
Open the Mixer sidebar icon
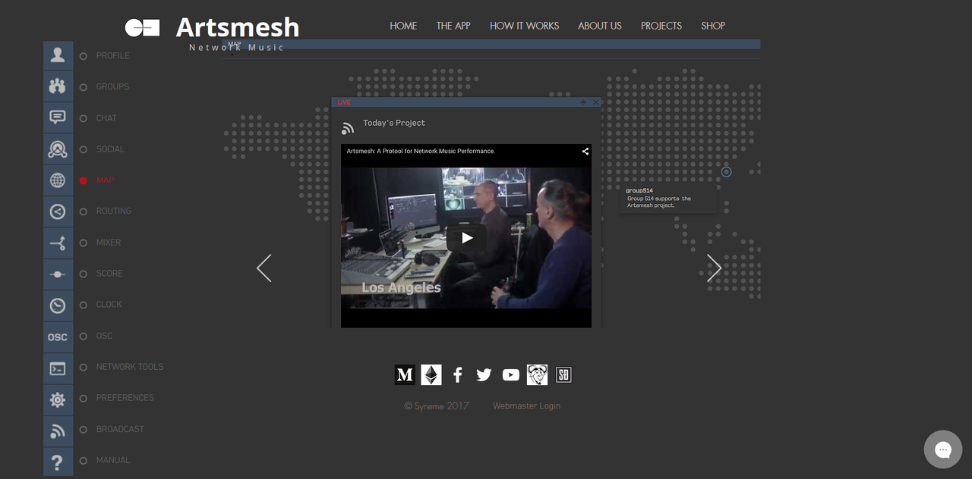coord(58,243)
